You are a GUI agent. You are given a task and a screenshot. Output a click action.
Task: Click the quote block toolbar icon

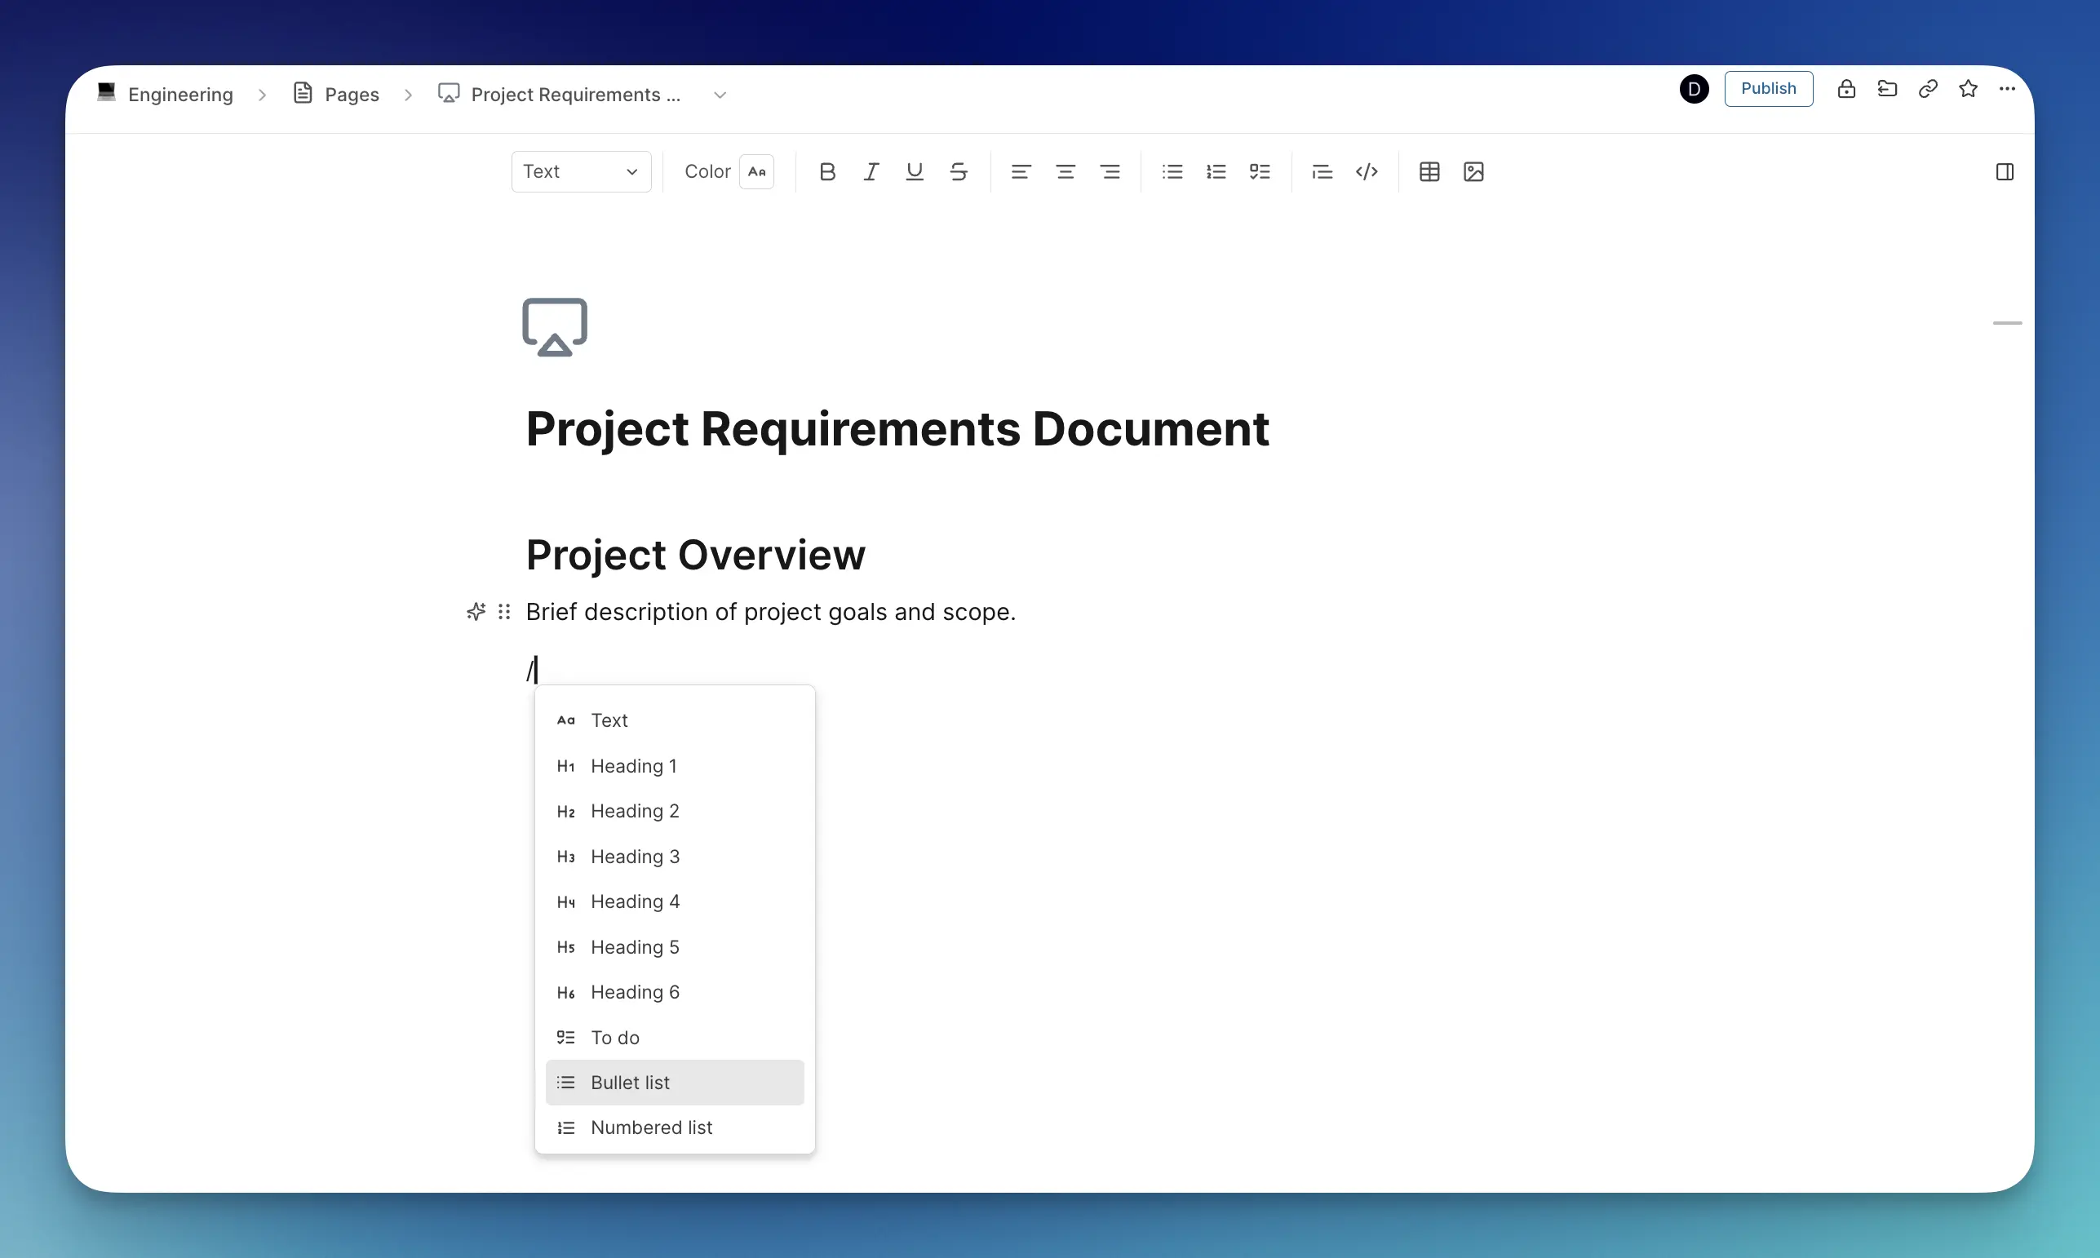(1322, 172)
